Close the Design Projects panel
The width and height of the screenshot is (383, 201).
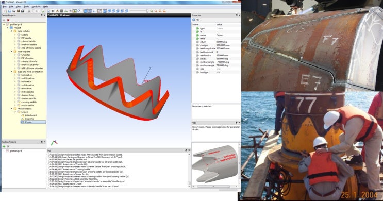point(44,15)
